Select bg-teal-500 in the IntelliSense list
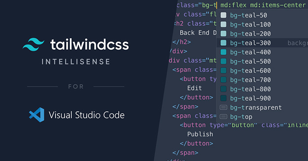The height and width of the screenshot is (161, 308). point(262,61)
